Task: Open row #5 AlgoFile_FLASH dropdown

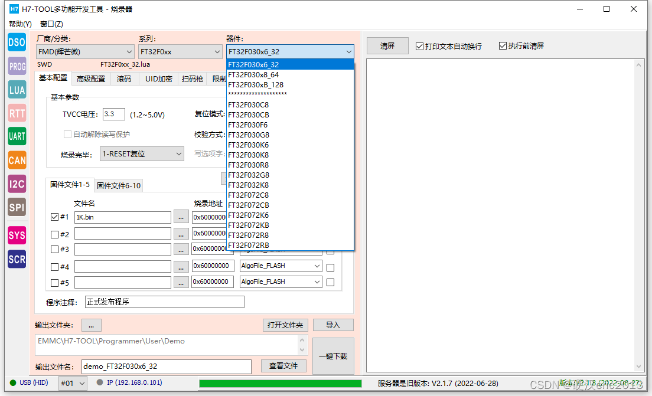Action: (x=281, y=282)
